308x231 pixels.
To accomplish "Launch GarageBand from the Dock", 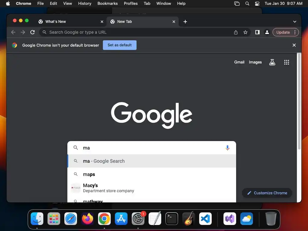I will click(x=189, y=219).
